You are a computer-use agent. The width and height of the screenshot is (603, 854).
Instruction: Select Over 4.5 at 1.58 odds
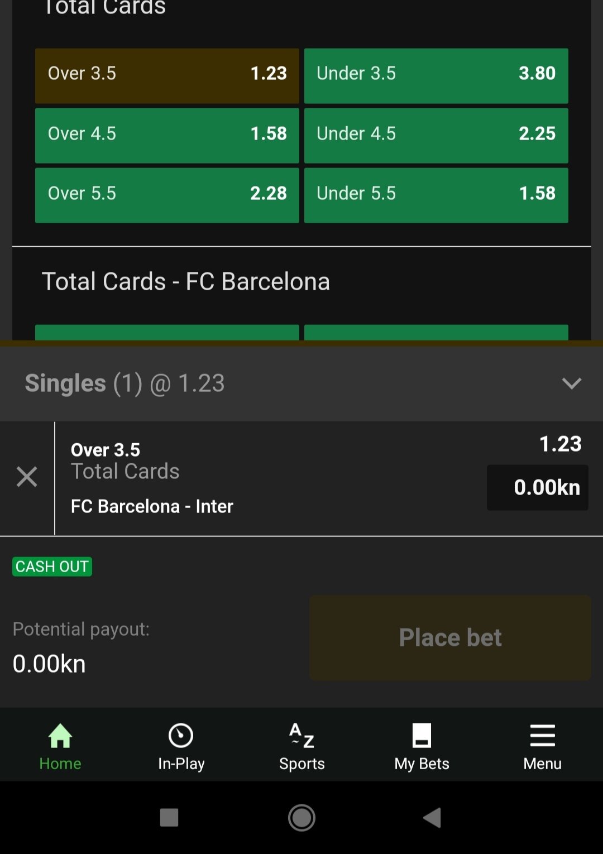167,135
